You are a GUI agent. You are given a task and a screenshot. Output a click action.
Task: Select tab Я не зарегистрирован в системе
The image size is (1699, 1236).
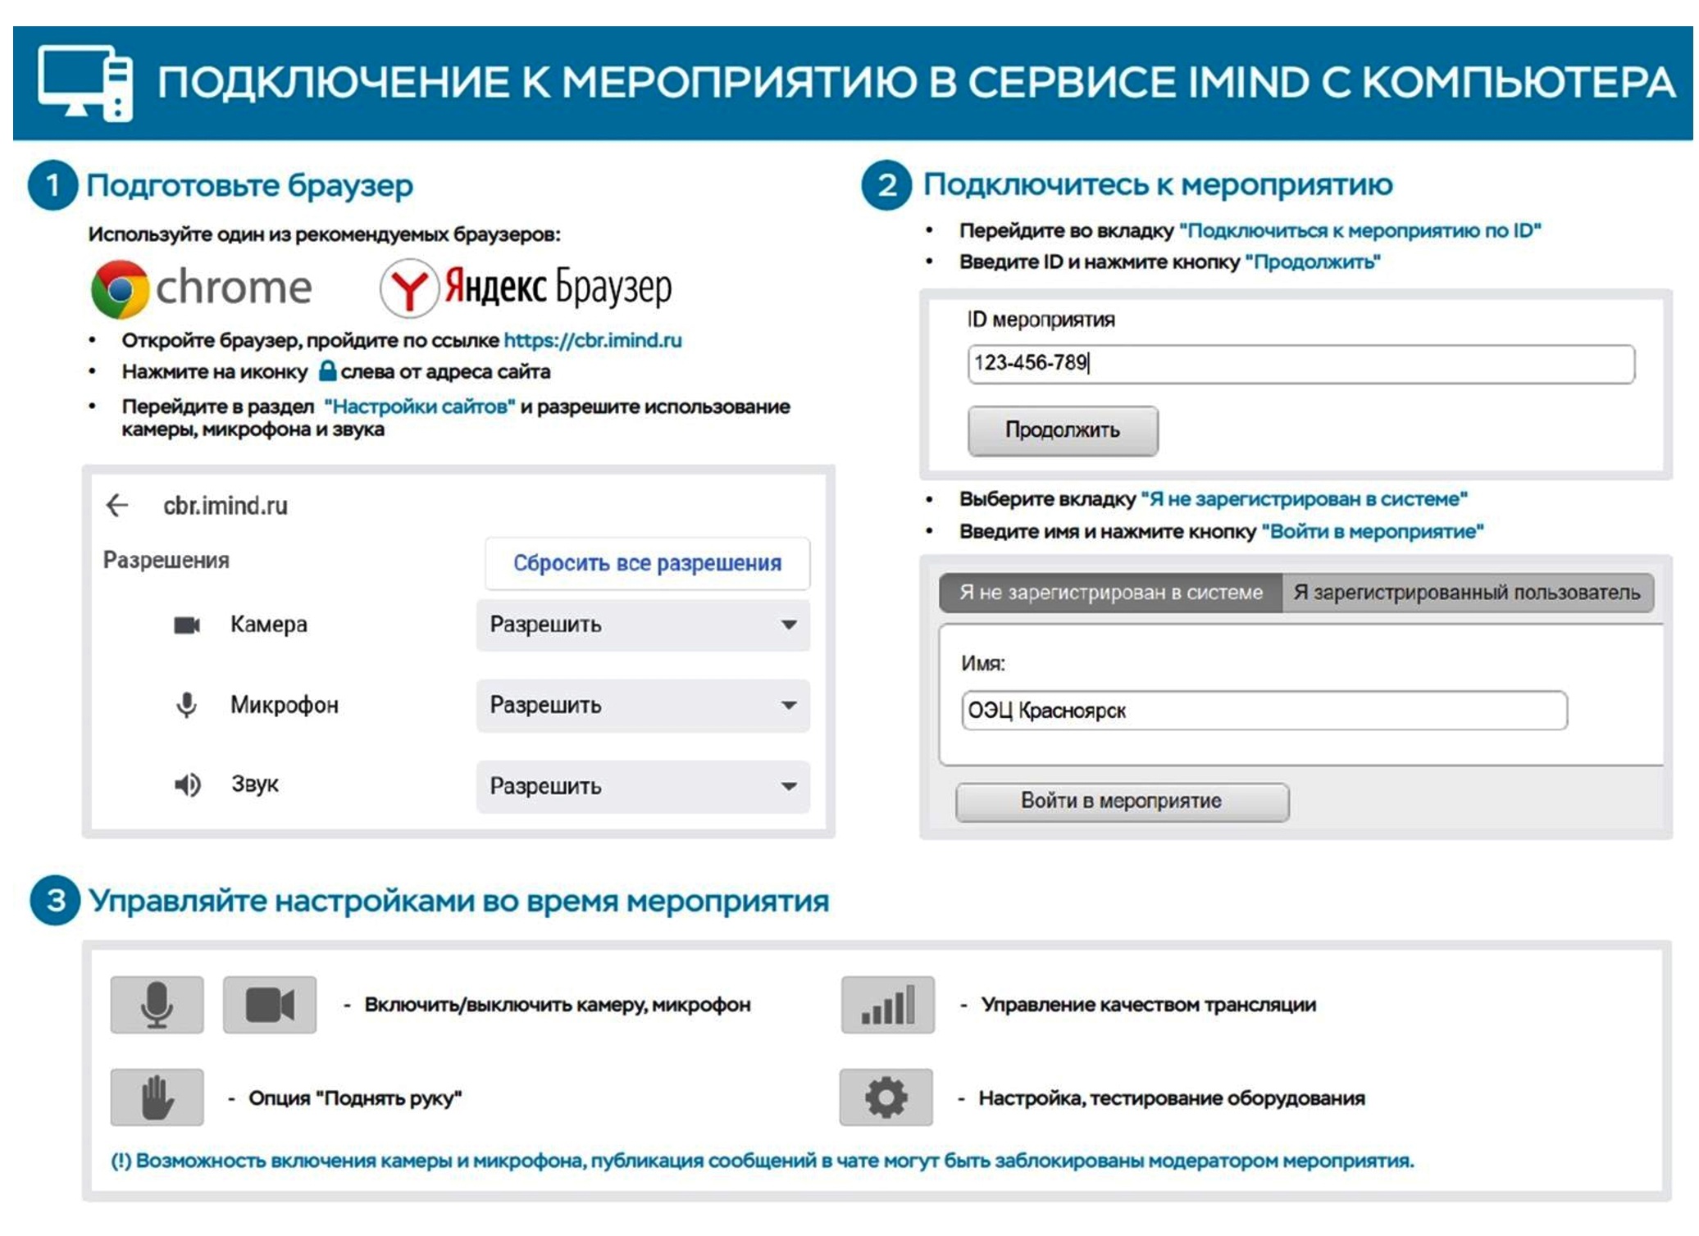[x=1110, y=593]
